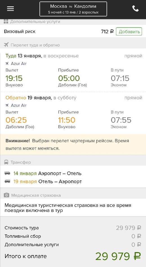The image size is (146, 267).
Task: Select the outbound 19:15 departure time
Action: tap(14, 78)
